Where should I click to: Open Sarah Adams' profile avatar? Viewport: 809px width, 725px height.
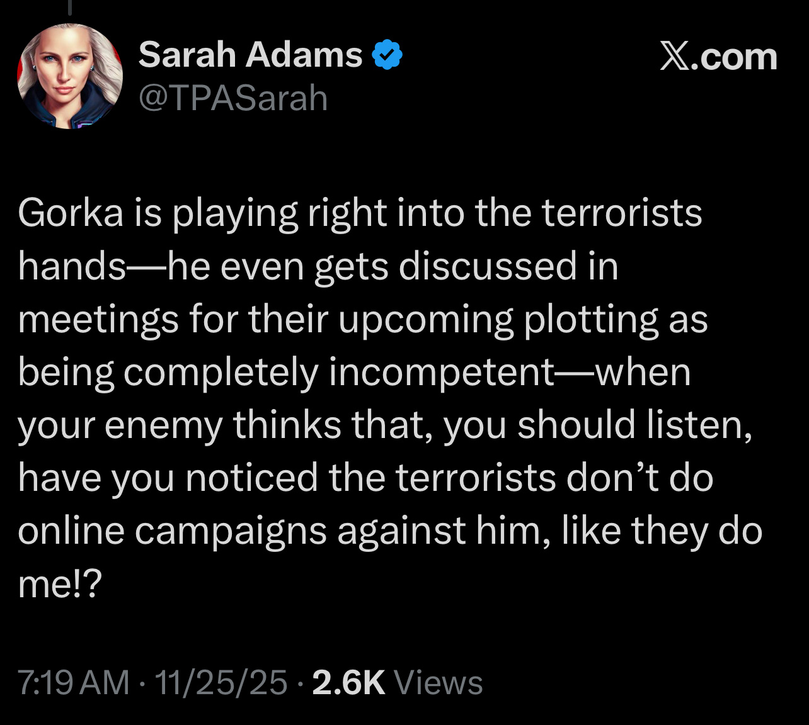(x=70, y=76)
